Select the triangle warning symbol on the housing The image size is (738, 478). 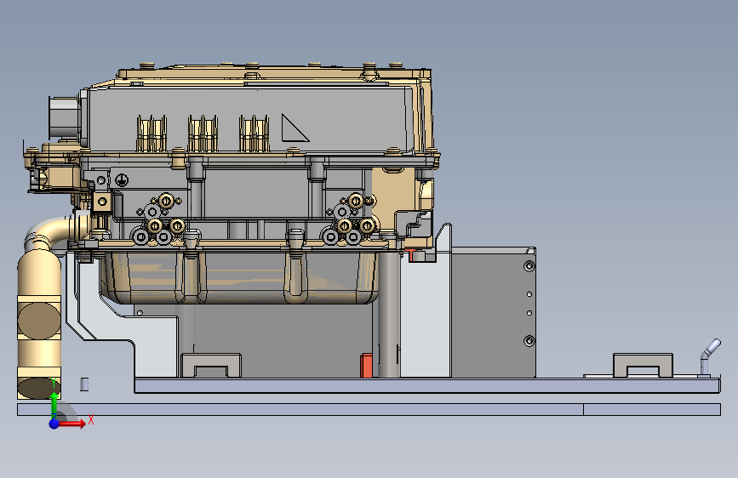pyautogui.click(x=295, y=128)
